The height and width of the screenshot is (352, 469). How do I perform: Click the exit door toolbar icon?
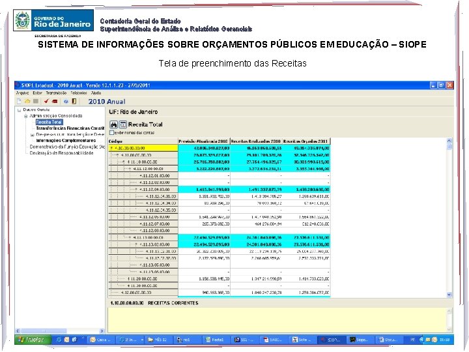[x=74, y=102]
